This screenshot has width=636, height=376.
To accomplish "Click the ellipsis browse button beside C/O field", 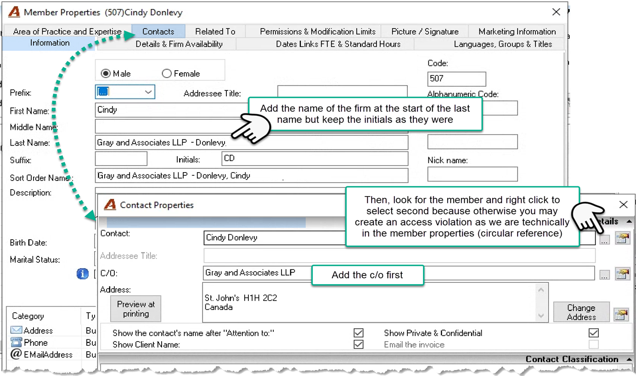I will (604, 275).
